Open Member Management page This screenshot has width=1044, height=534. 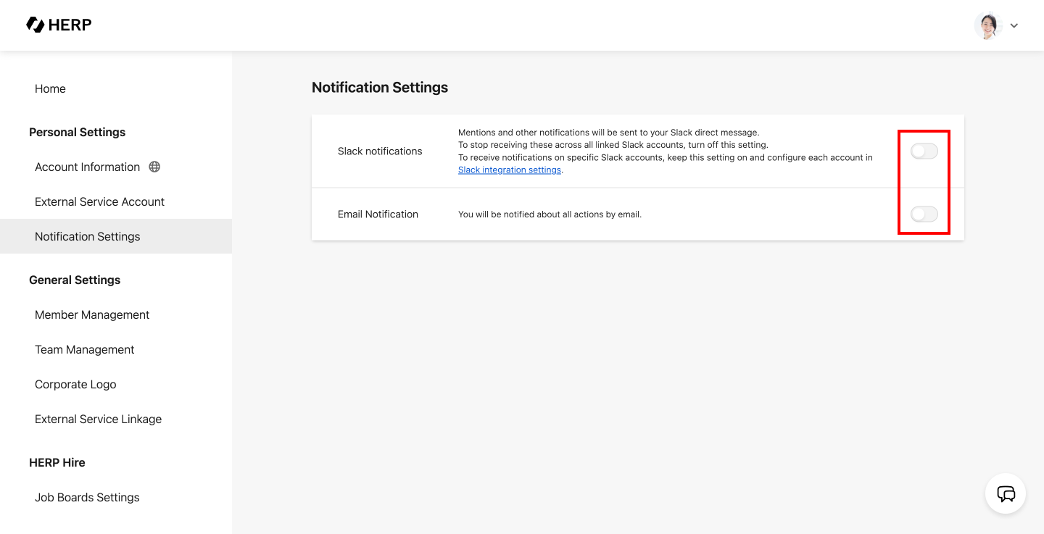click(92, 314)
